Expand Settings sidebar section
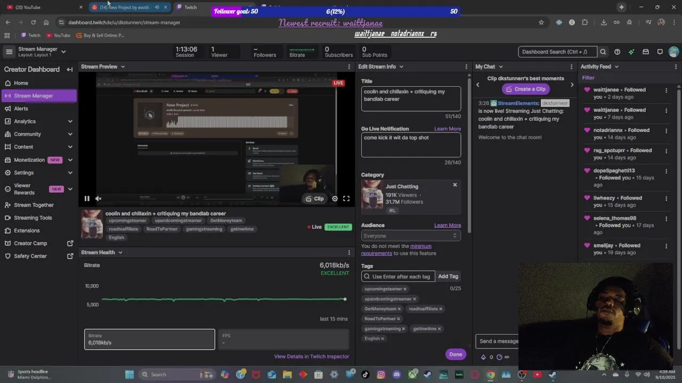682x383 pixels. point(70,172)
